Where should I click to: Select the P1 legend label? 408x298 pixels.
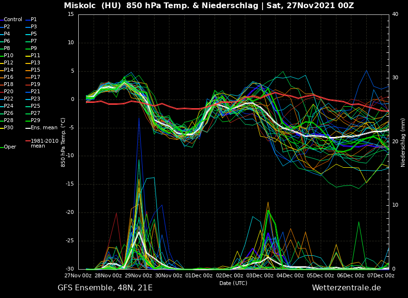click(34, 20)
